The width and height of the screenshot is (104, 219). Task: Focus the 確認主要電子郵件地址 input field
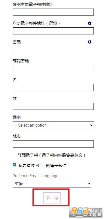click(x=53, y=12)
